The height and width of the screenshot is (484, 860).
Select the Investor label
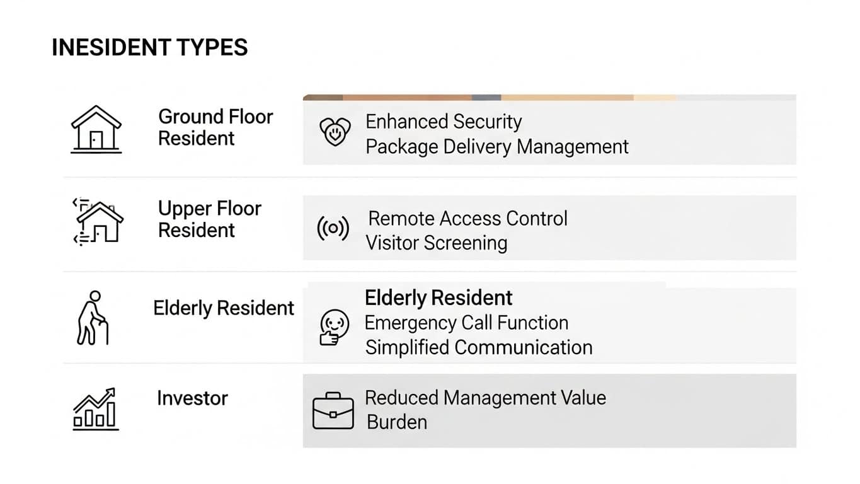click(192, 398)
